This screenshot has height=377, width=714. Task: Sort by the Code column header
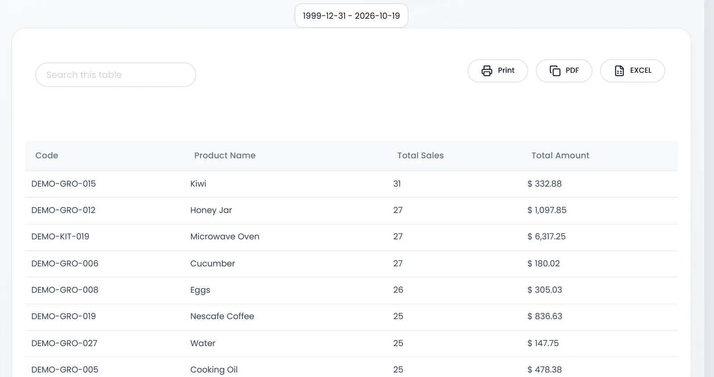click(x=47, y=155)
